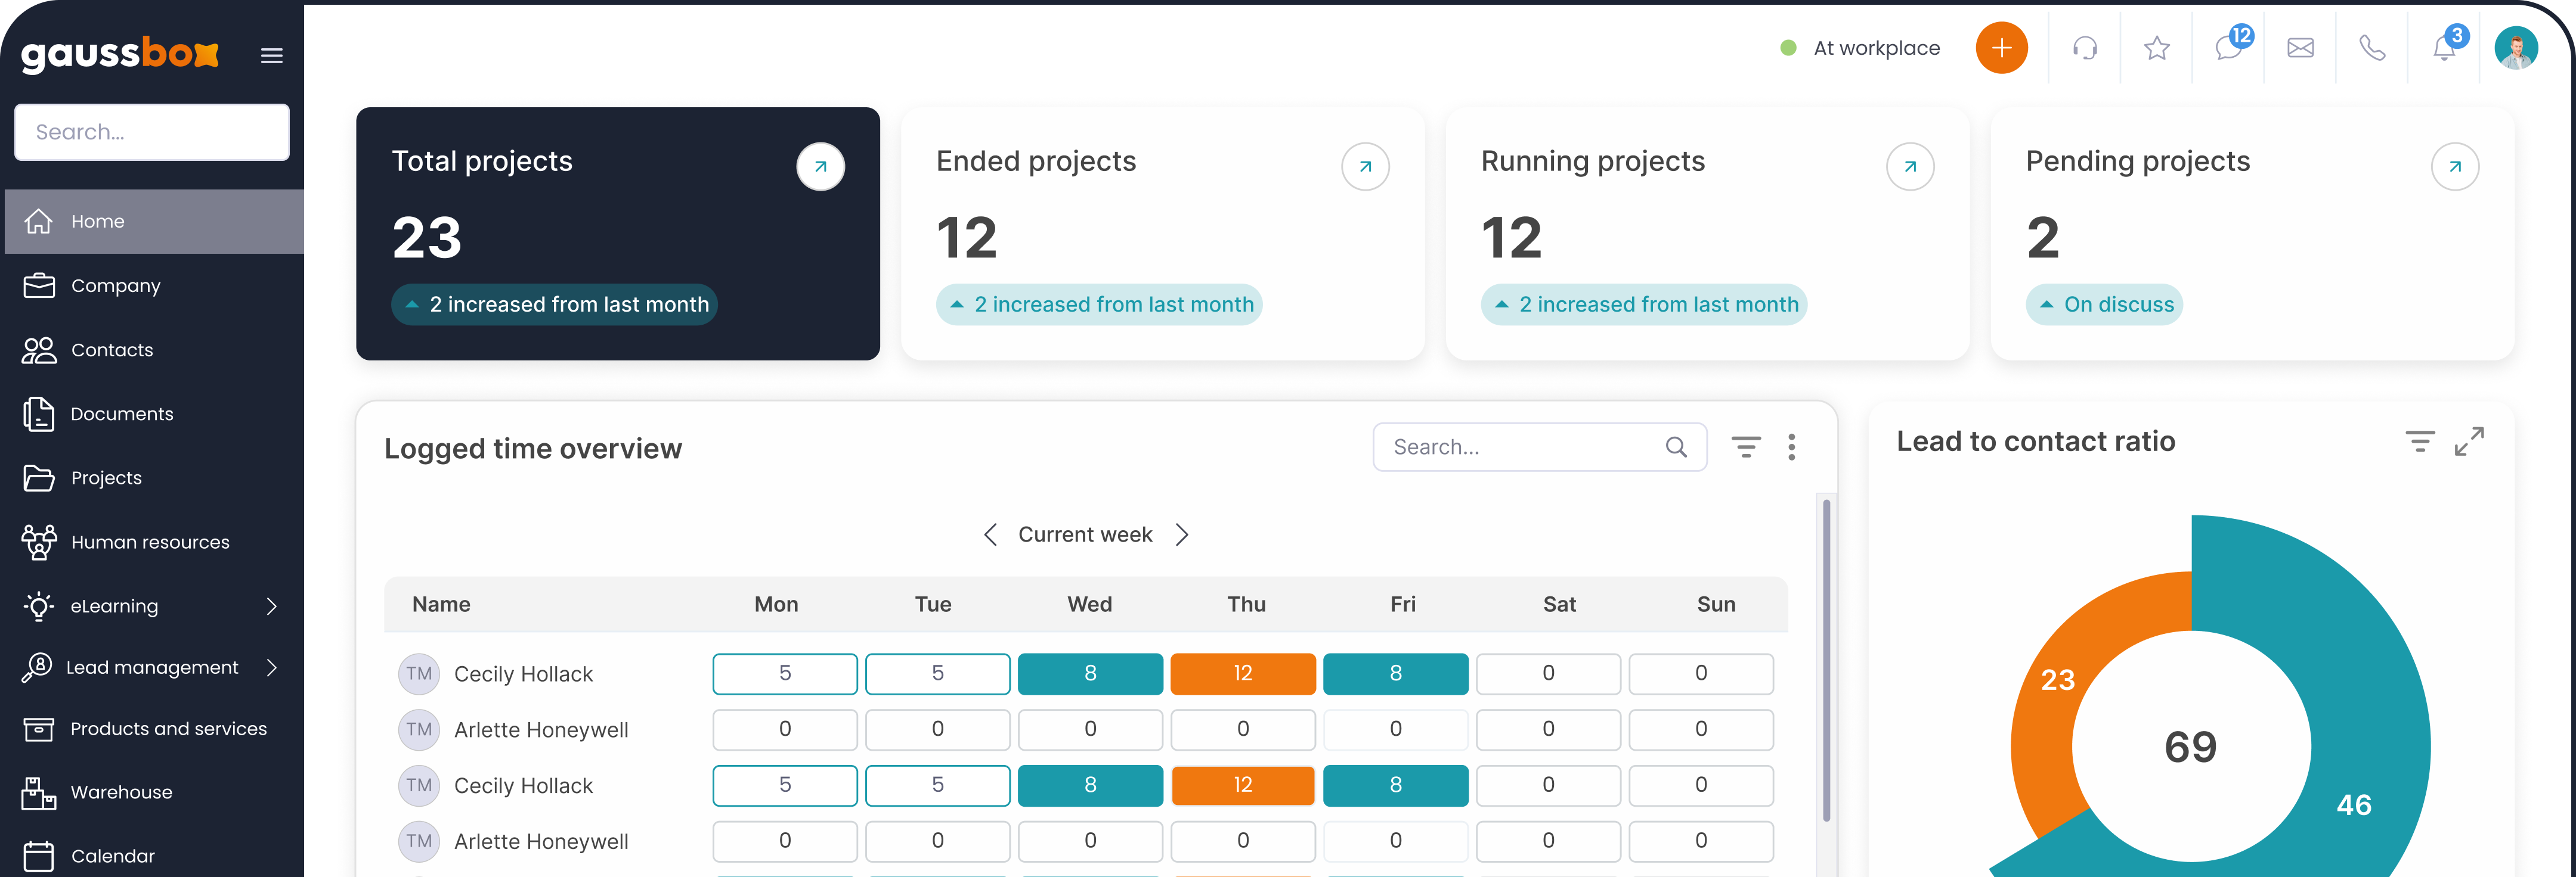This screenshot has height=877, width=2576.
Task: Open Logged time overview three-dot menu
Action: 1791,447
